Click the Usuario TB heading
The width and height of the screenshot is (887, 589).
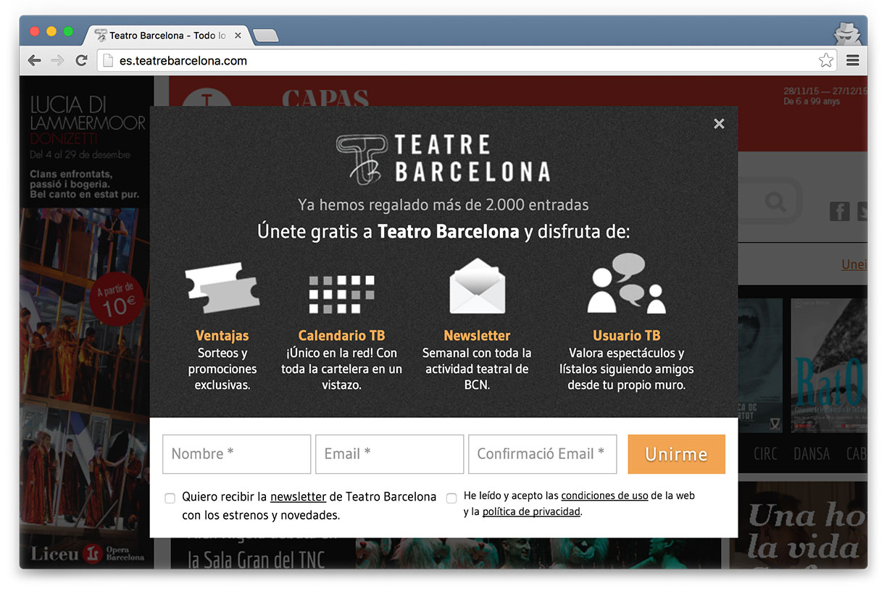tap(626, 335)
